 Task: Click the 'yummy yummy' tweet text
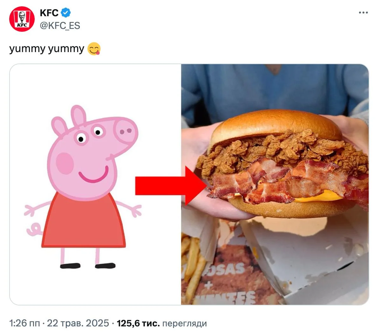point(47,49)
